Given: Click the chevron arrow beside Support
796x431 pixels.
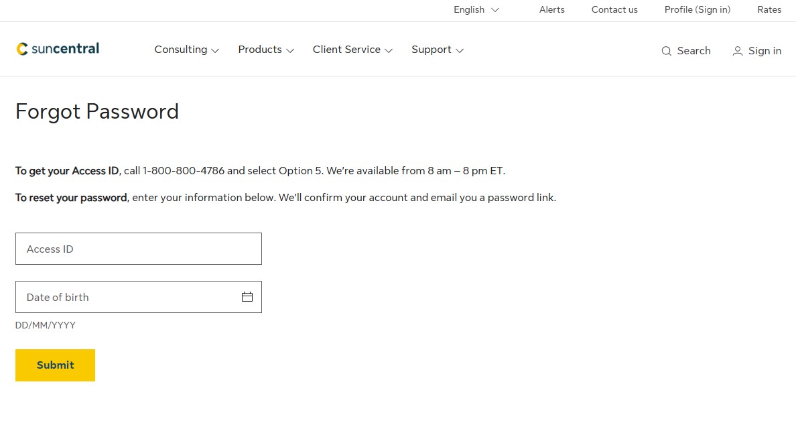Looking at the screenshot, I should (x=459, y=50).
